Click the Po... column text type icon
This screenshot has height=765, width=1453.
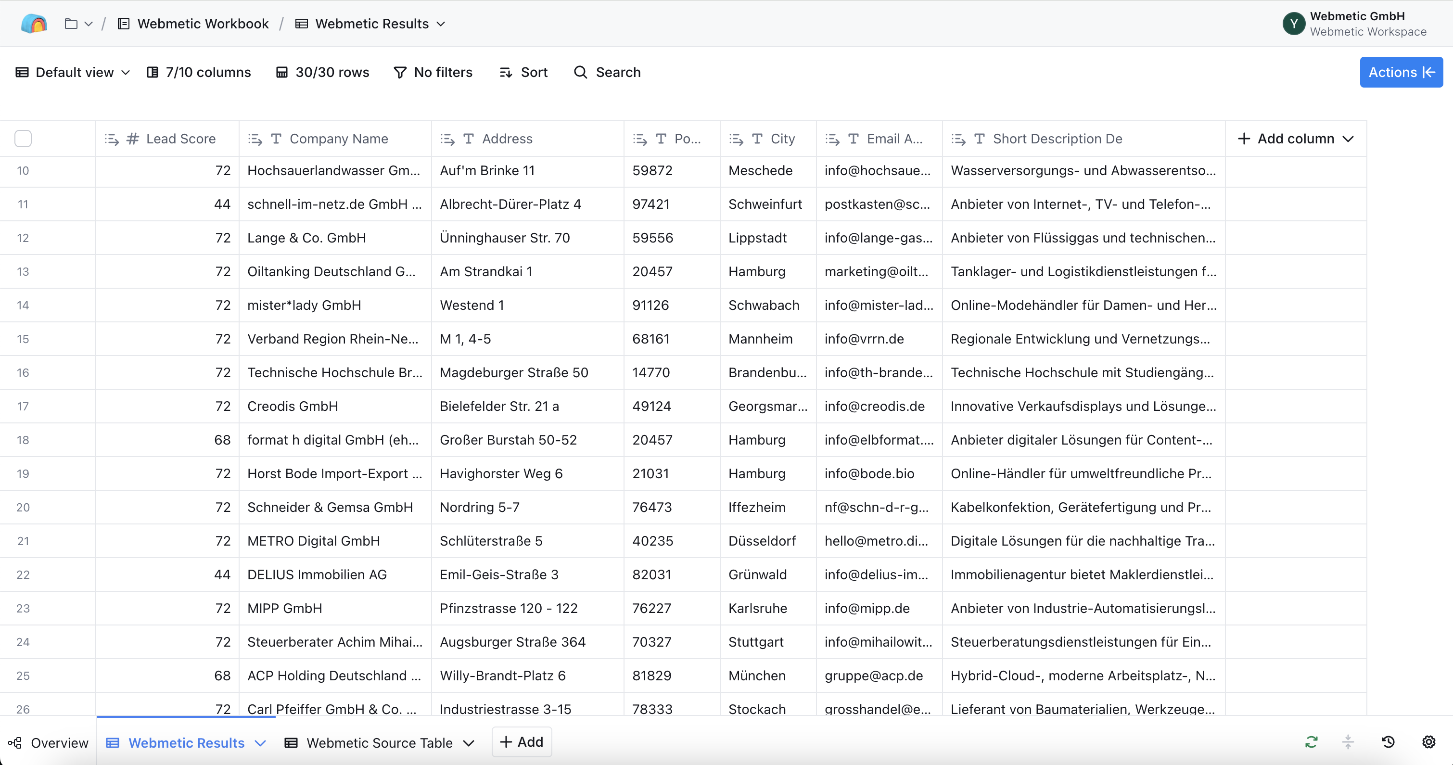pos(661,139)
